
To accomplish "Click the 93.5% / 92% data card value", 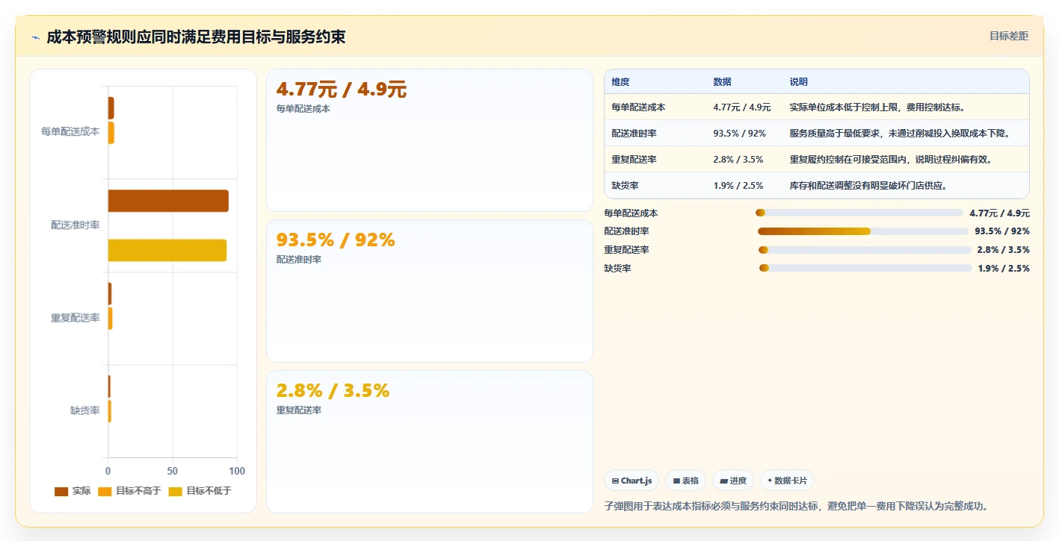I will click(336, 240).
